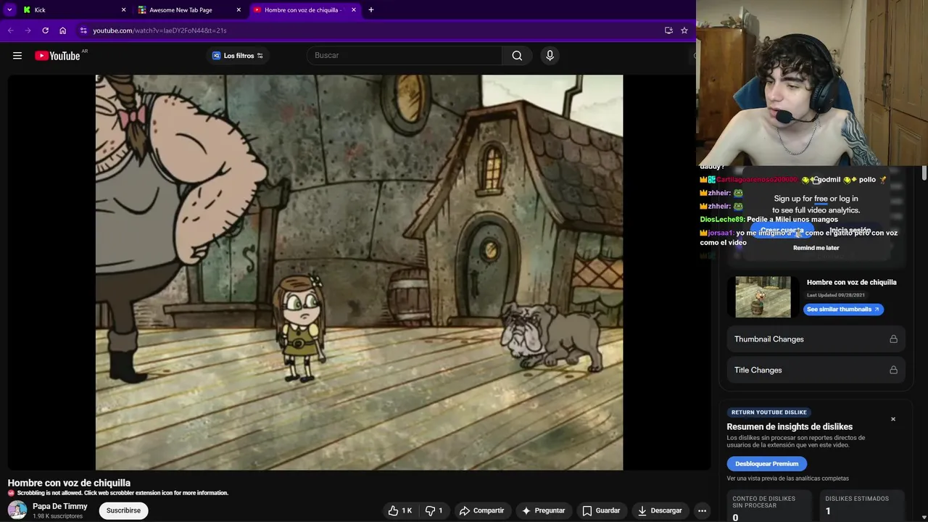Click Desbloquear Premium button
Image resolution: width=928 pixels, height=522 pixels.
766,464
